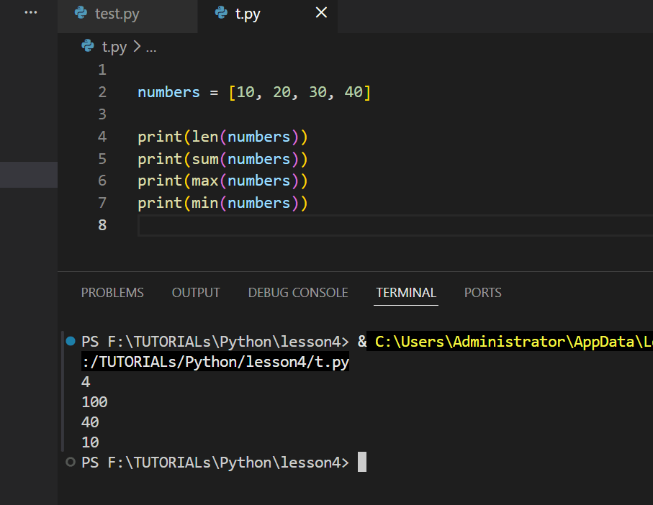Open the three-dots overflow menu
The image size is (653, 505).
click(31, 12)
